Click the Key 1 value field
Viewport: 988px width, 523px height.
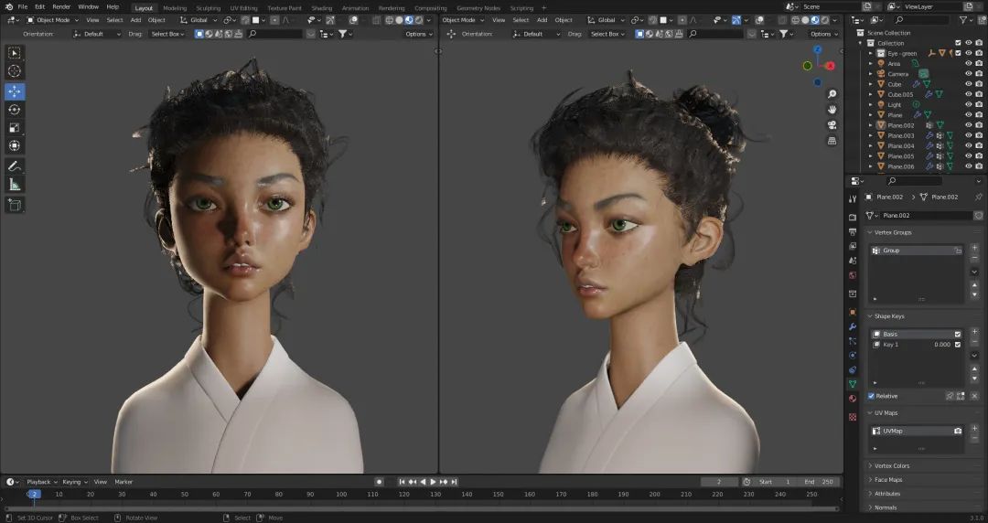tap(940, 345)
